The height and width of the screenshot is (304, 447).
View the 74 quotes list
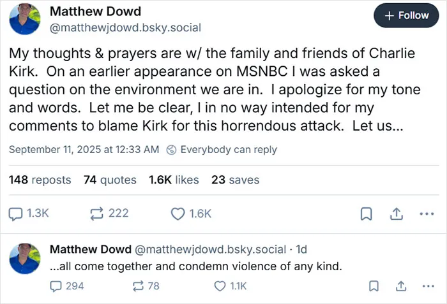pyautogui.click(x=110, y=180)
